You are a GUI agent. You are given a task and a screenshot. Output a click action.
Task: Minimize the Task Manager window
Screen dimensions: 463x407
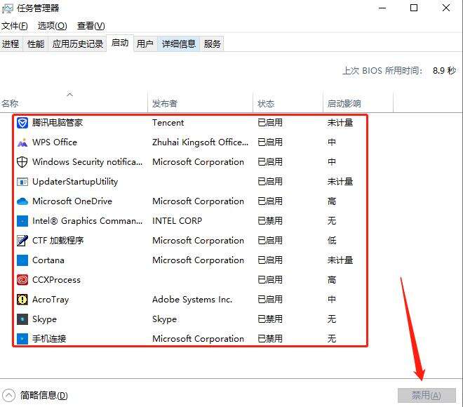(382, 8)
